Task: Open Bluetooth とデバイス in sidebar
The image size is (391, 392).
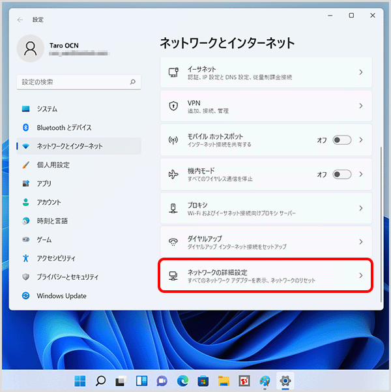Action: click(64, 128)
